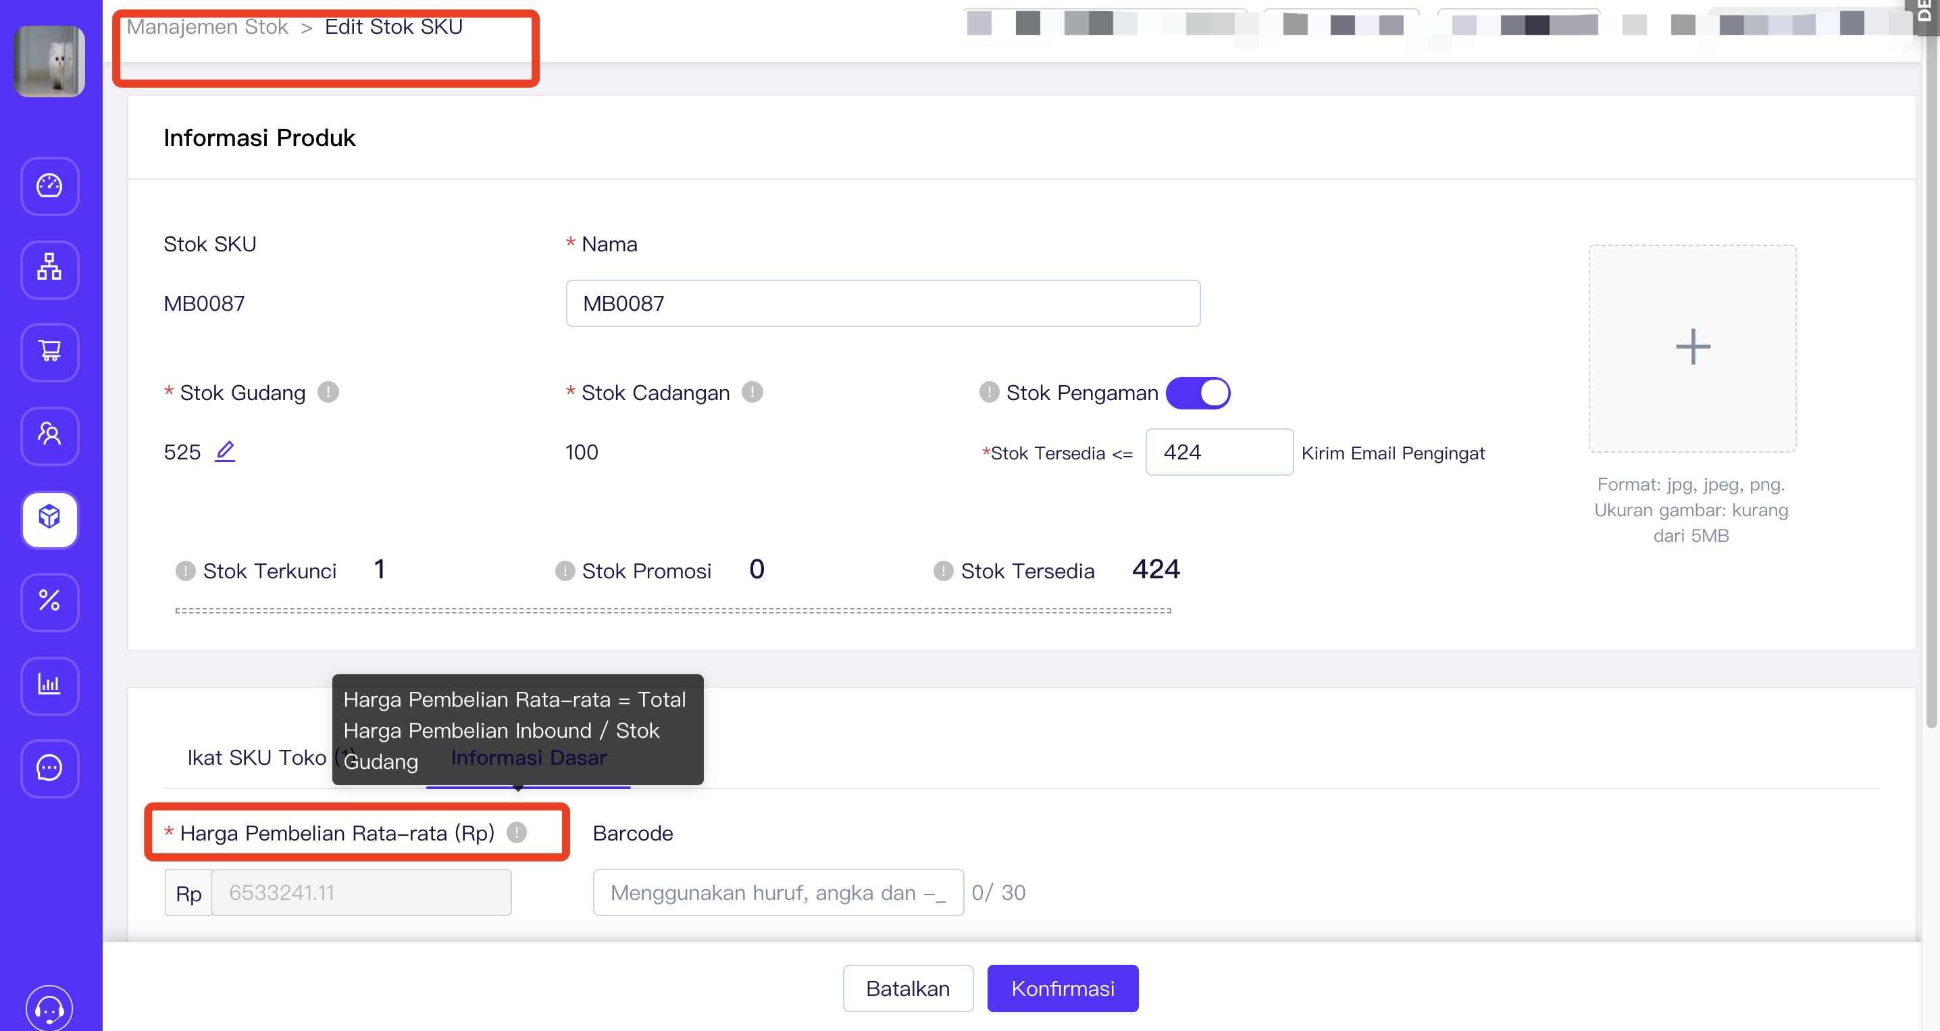Switch to the Ikat SKU Toko tab
1940x1031 pixels.
click(256, 757)
